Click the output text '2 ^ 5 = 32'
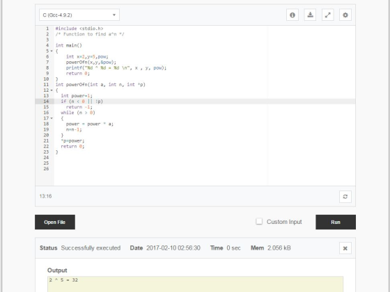 pos(63,280)
